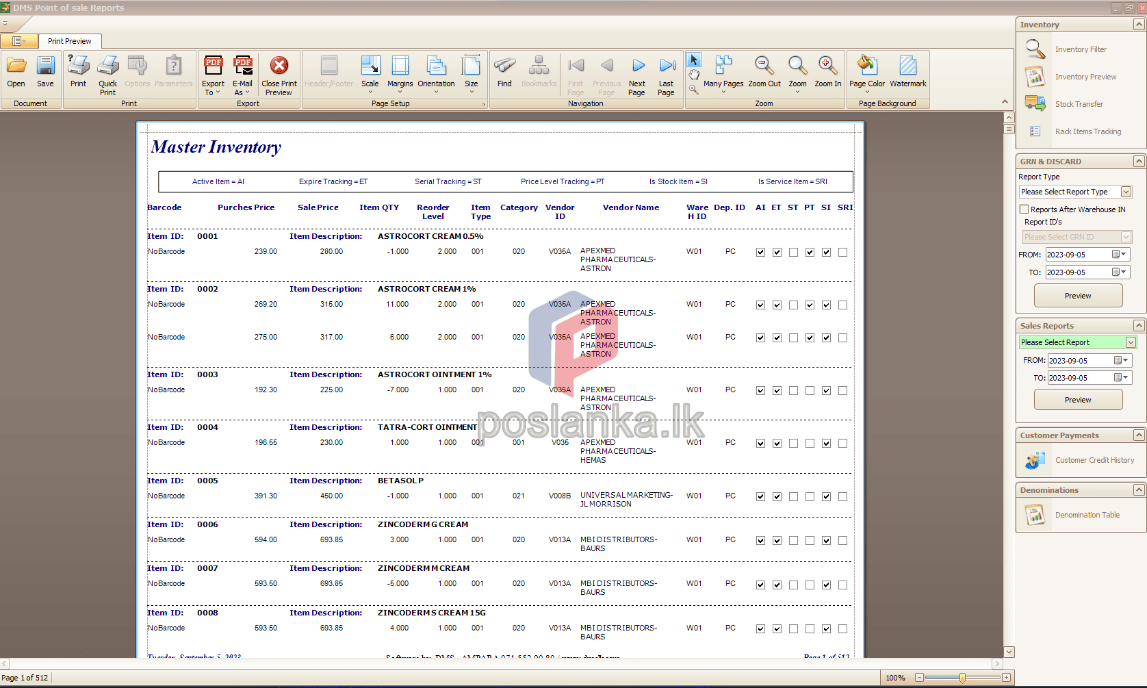1147x688 pixels.
Task: Open GRN TO date picker
Action: click(x=1119, y=272)
